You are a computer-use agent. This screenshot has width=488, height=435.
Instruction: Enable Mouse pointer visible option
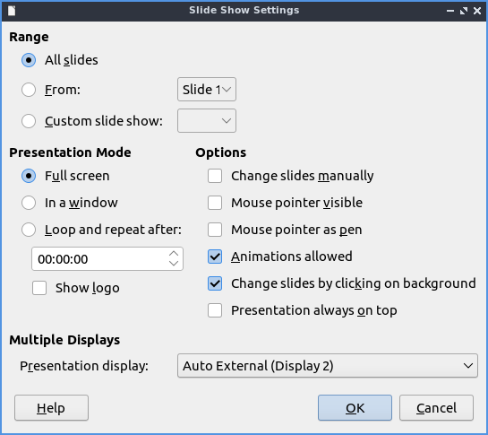(x=215, y=203)
